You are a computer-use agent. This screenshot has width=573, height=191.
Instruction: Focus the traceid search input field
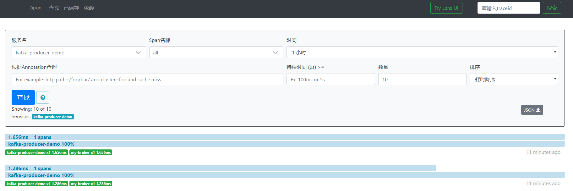click(509, 8)
